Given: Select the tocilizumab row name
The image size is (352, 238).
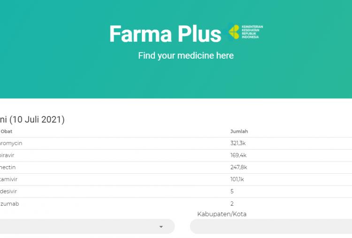Looking at the screenshot, I should 9,204.
